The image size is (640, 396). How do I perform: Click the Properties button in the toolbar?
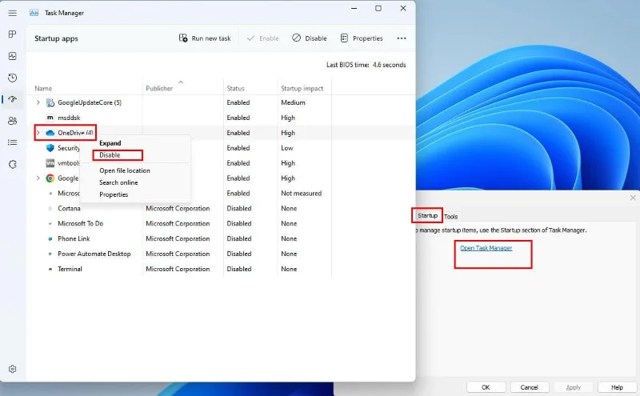pyautogui.click(x=362, y=38)
